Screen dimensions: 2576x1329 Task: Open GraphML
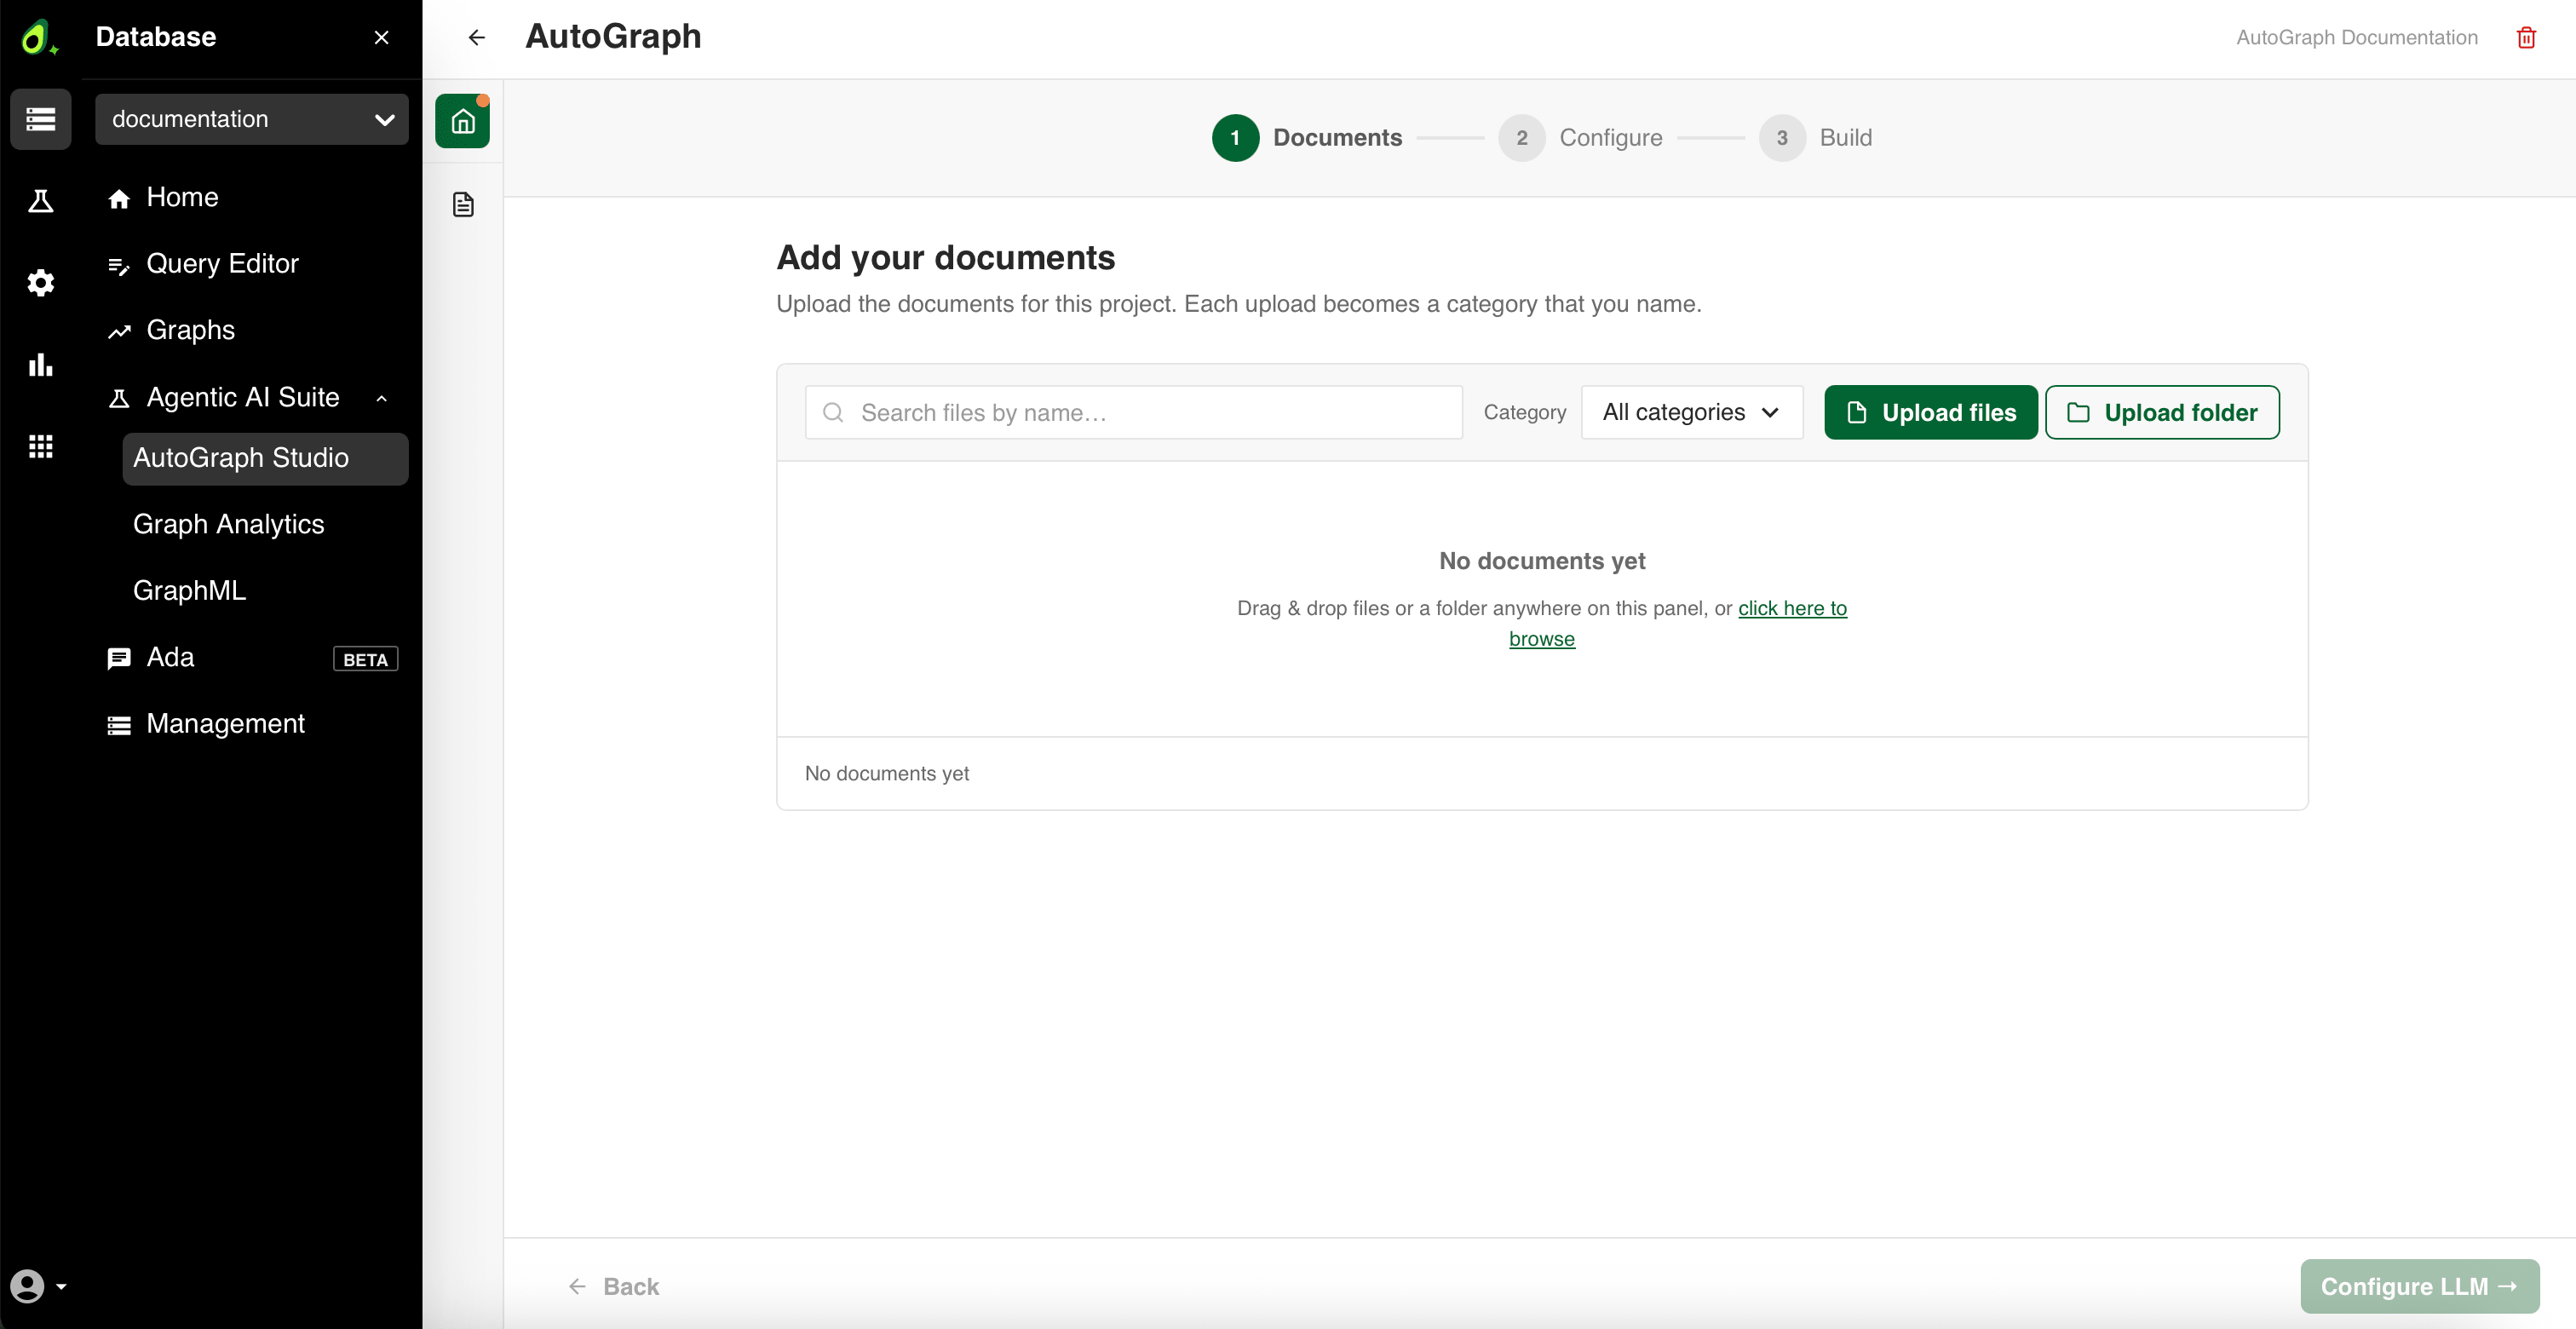[x=189, y=590]
